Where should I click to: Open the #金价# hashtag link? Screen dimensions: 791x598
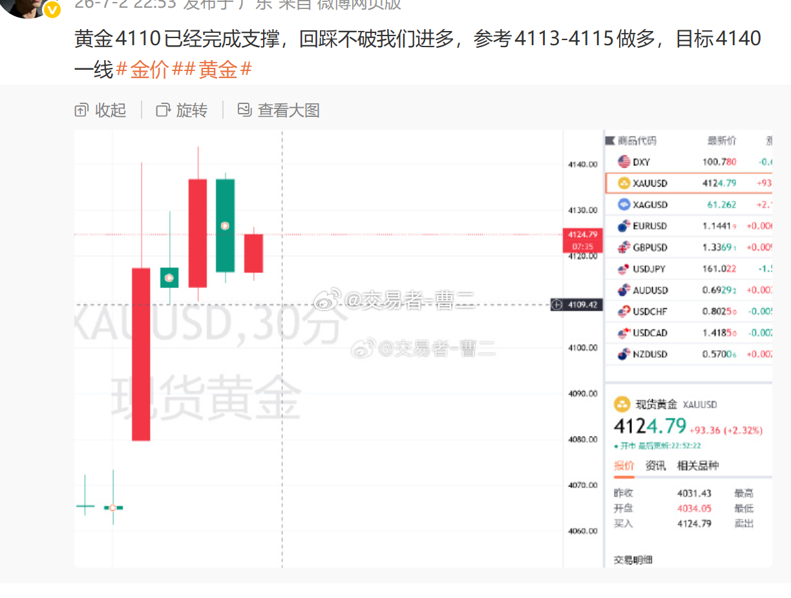(x=150, y=70)
